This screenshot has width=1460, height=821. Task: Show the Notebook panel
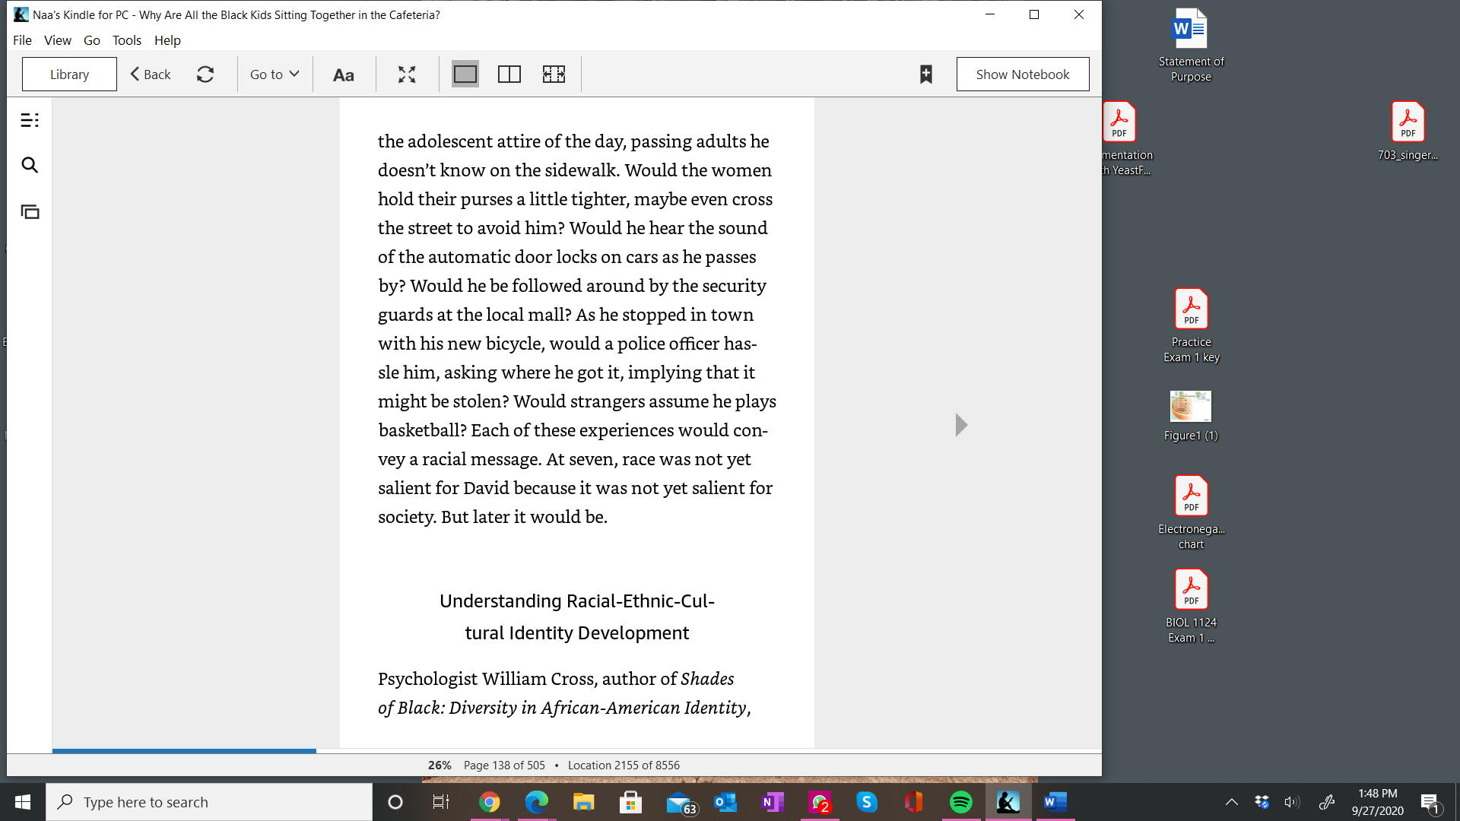pyautogui.click(x=1023, y=74)
